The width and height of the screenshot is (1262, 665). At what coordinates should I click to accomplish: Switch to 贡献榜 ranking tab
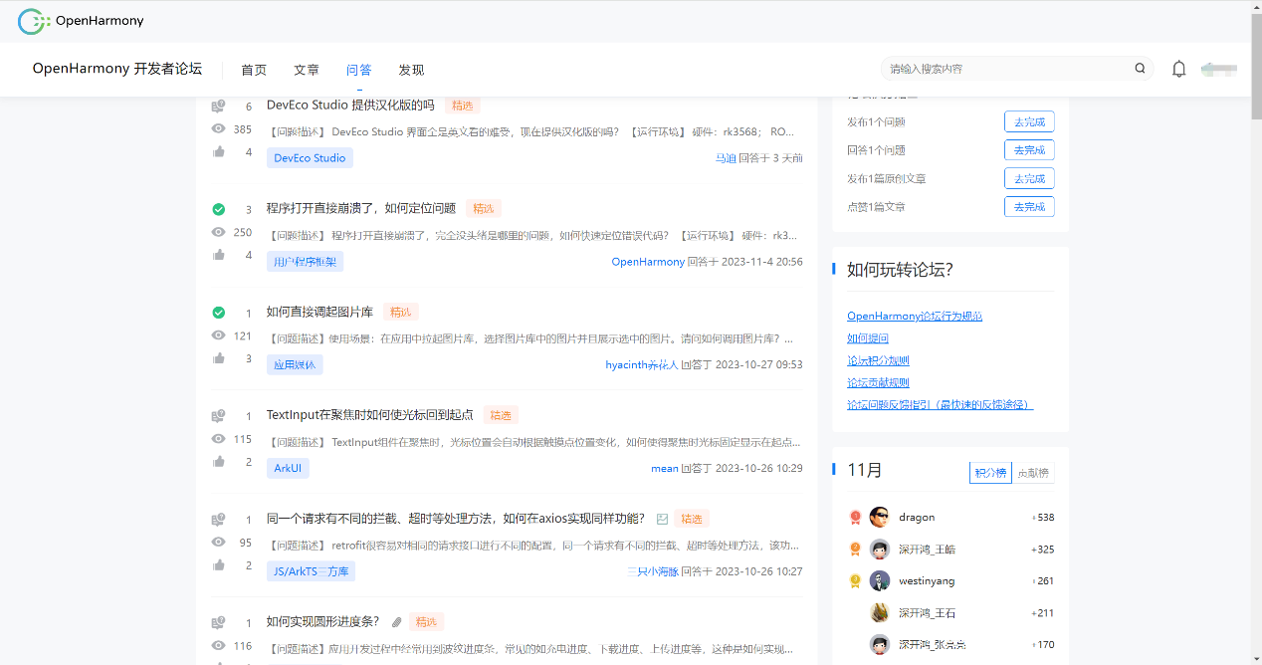pyautogui.click(x=1033, y=473)
